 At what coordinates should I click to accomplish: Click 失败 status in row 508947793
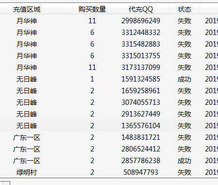[184, 172]
